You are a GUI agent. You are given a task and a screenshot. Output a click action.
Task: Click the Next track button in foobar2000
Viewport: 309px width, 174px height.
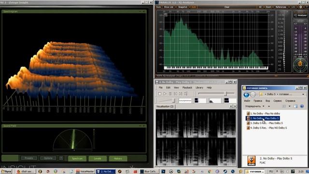(x=181, y=94)
